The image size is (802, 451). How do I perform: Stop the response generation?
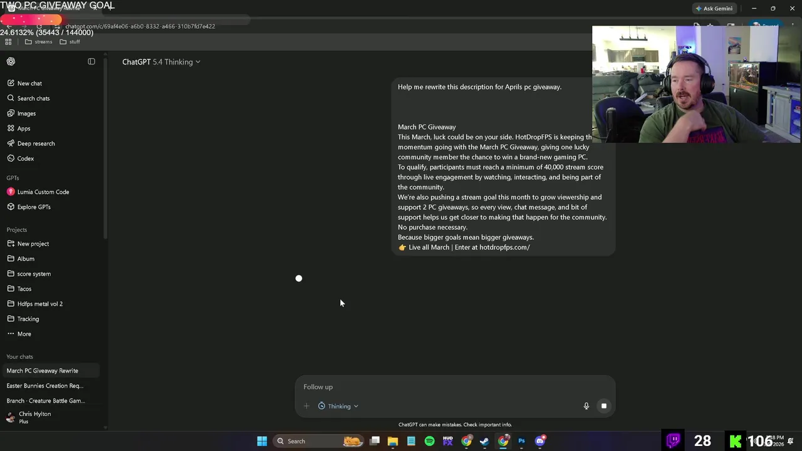(x=604, y=406)
